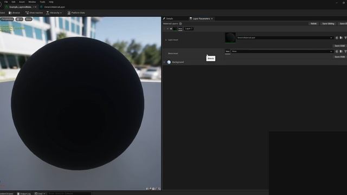Click Browse in the toolbar
This screenshot has height=195, width=347.
[x=15, y=13]
